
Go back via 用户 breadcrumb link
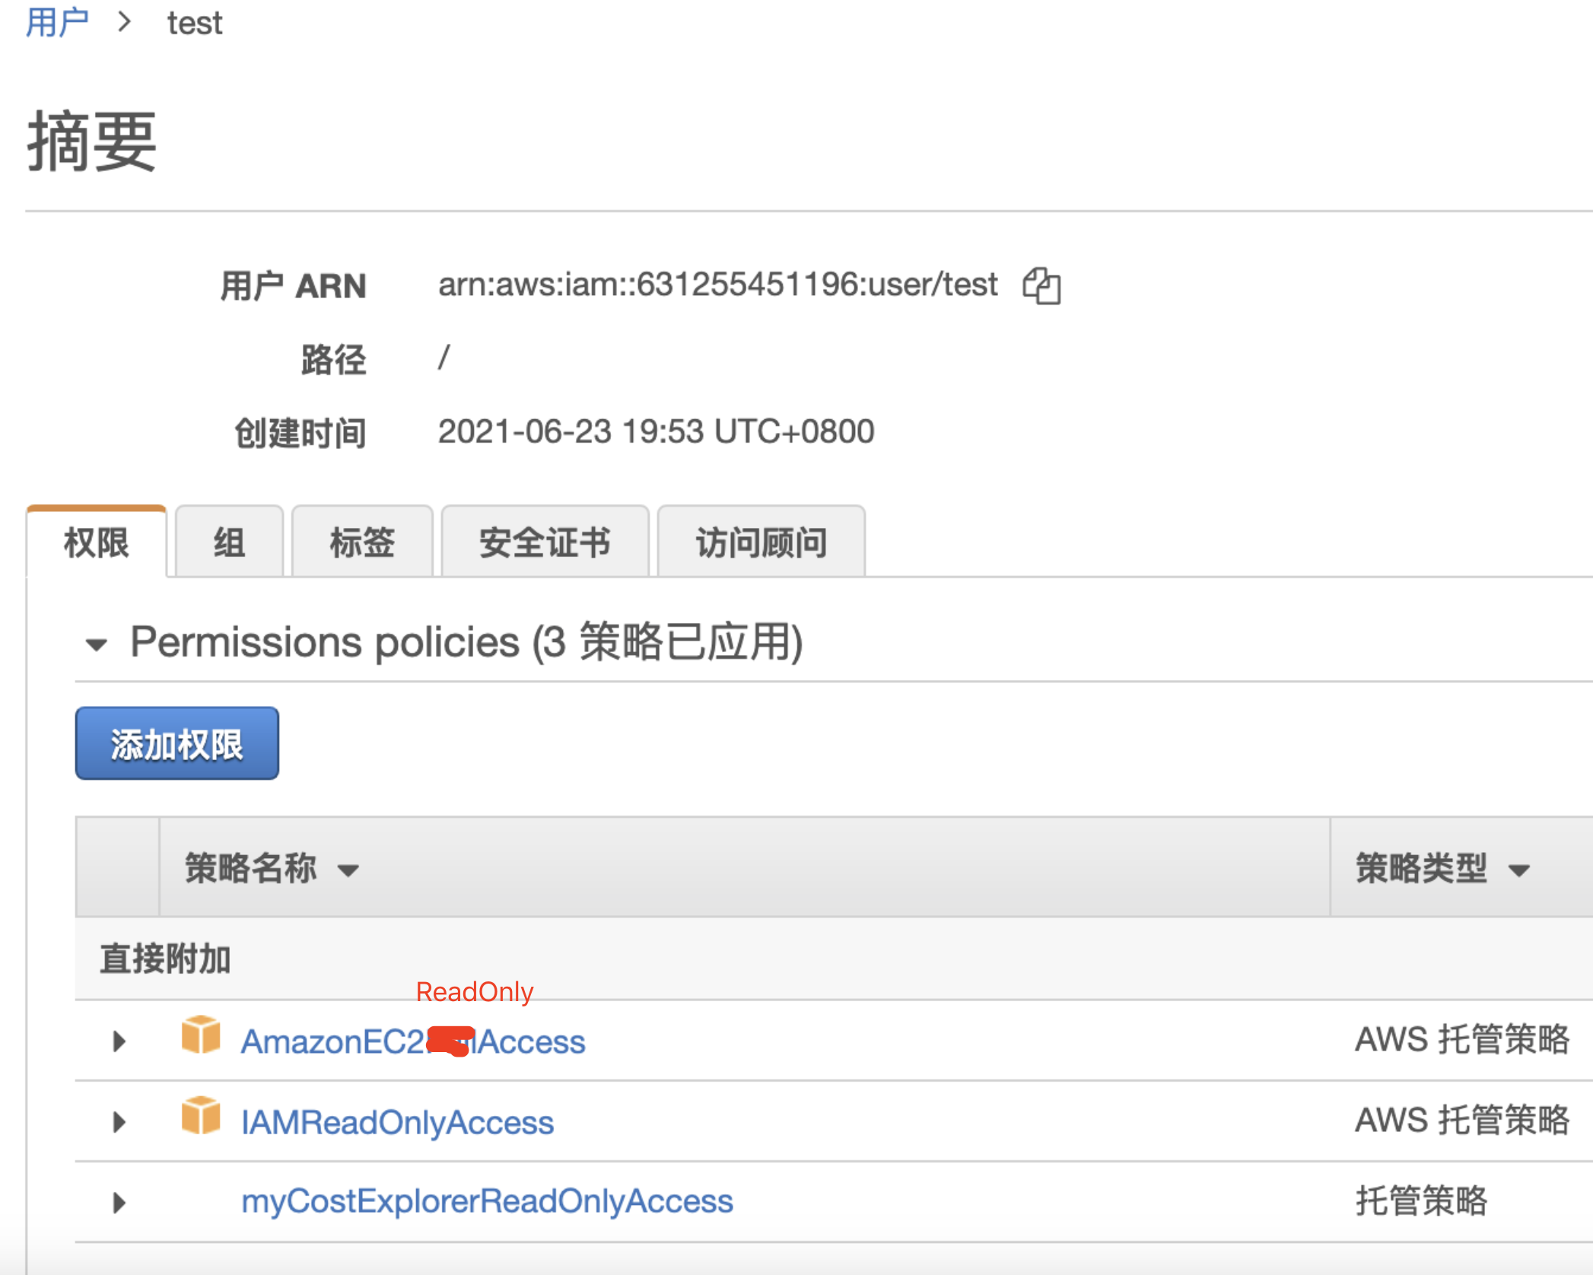57,23
